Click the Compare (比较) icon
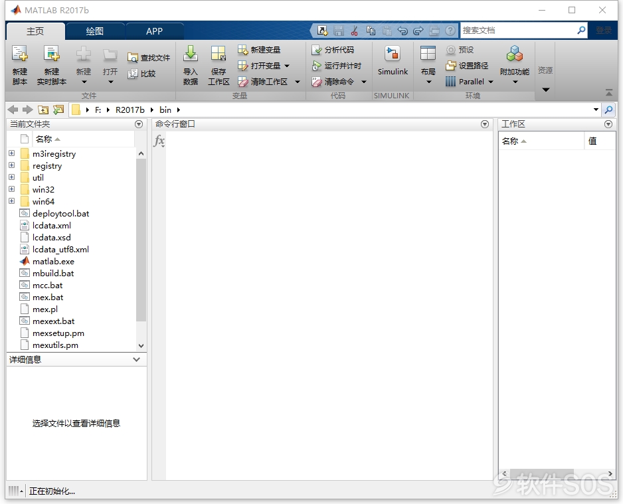623x504 pixels. point(132,74)
